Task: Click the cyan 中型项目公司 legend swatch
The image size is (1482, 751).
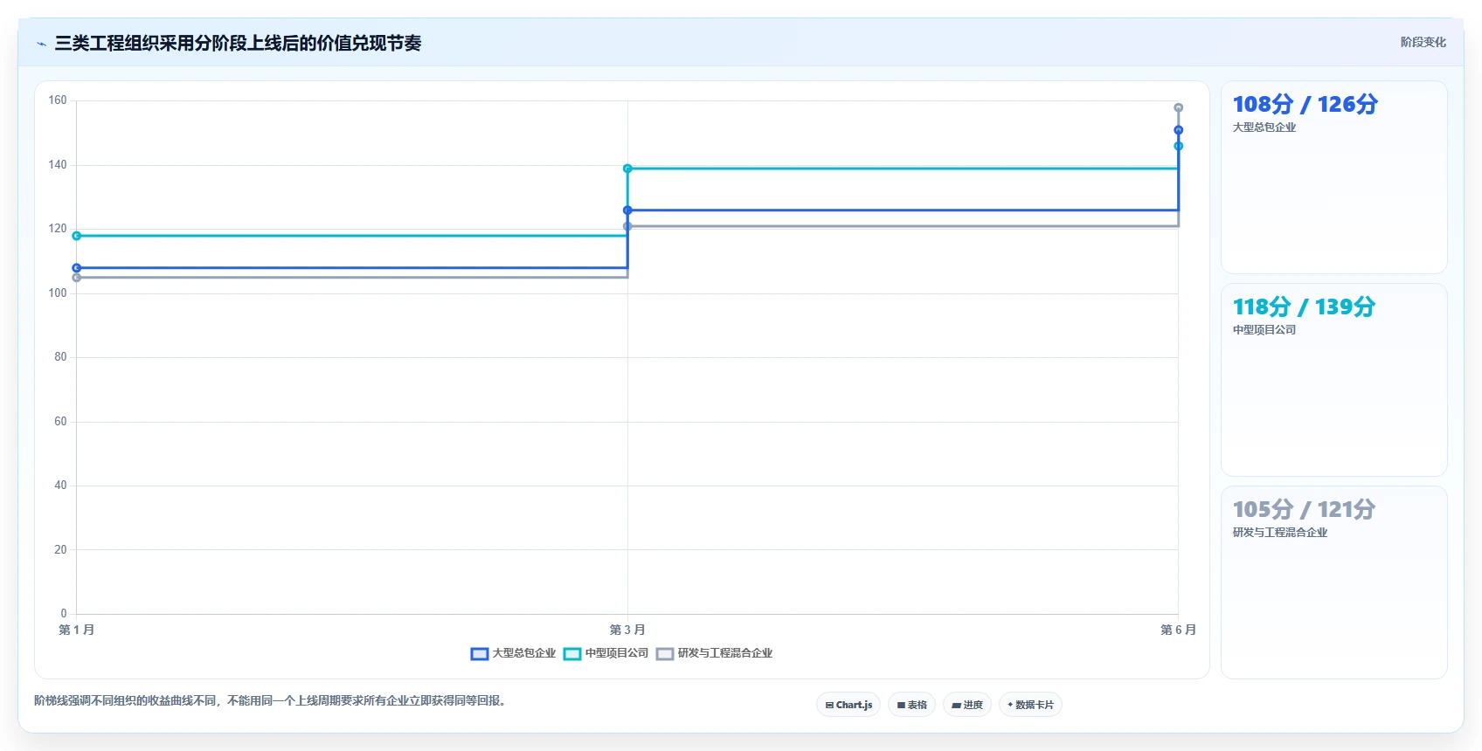Action: (x=572, y=654)
